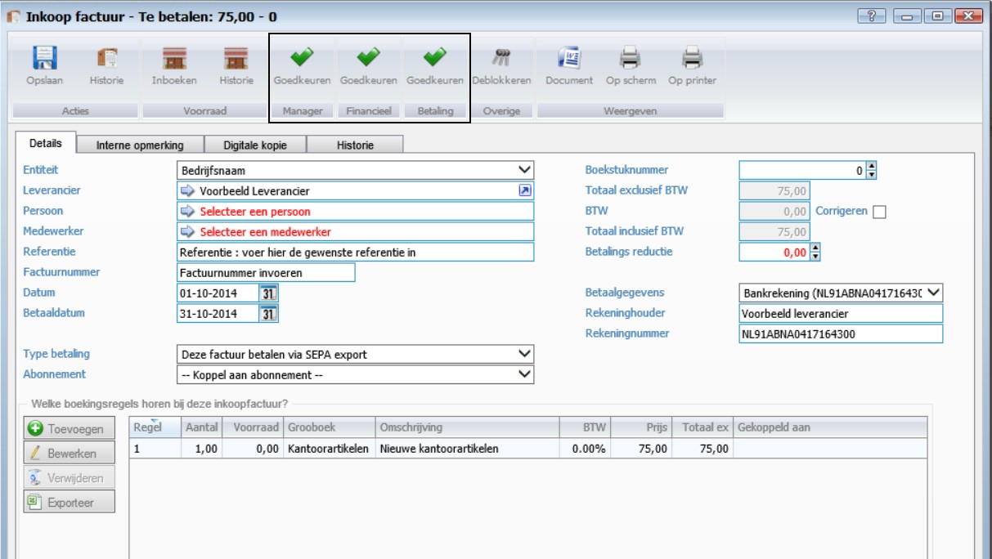Viewport: 992px width, 559px height.
Task: Click the Factuurnummer input field
Action: [x=266, y=272]
